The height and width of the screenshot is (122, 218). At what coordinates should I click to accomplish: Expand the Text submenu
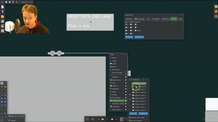point(118,83)
